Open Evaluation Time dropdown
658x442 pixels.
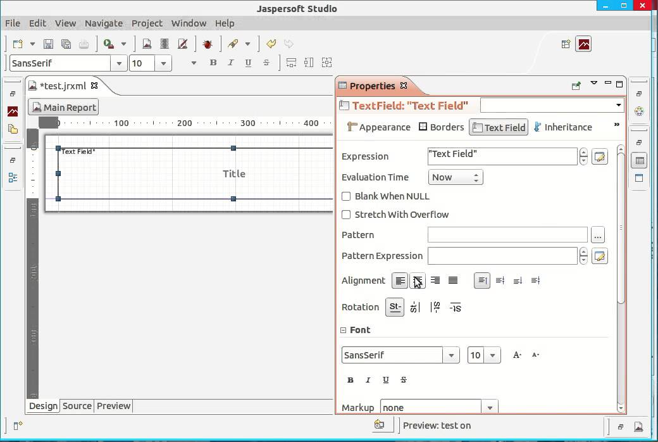point(456,177)
